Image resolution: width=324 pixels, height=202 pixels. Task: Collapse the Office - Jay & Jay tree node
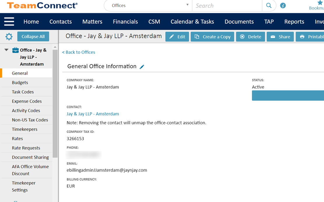(6, 50)
